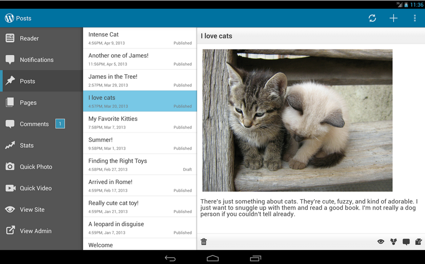Tap the Android recent apps button
Screen dimensions: 425x264
[x=255, y=259]
